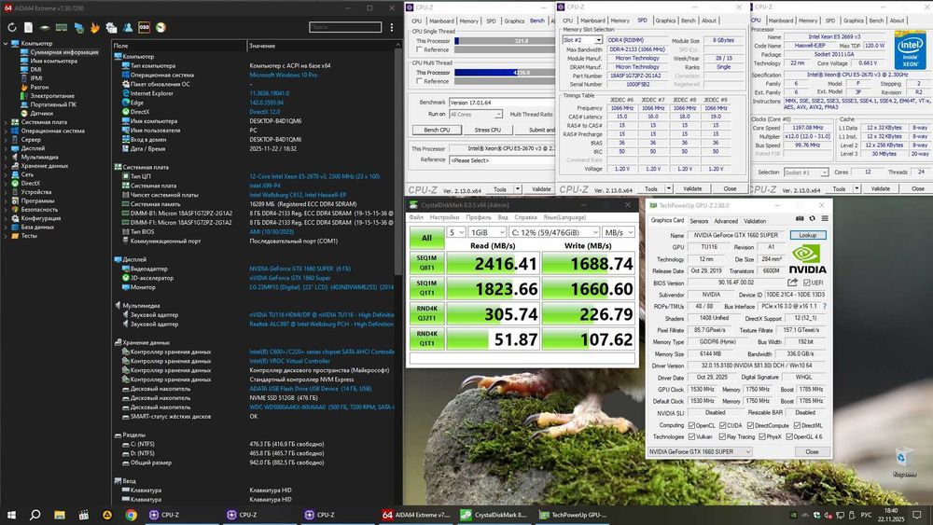Screen dimensions: 933x525
Task: Click the Lookup button in GPU-Z
Action: coord(807,235)
